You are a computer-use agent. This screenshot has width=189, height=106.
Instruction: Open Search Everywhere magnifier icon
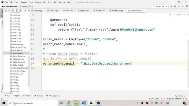point(187,6)
